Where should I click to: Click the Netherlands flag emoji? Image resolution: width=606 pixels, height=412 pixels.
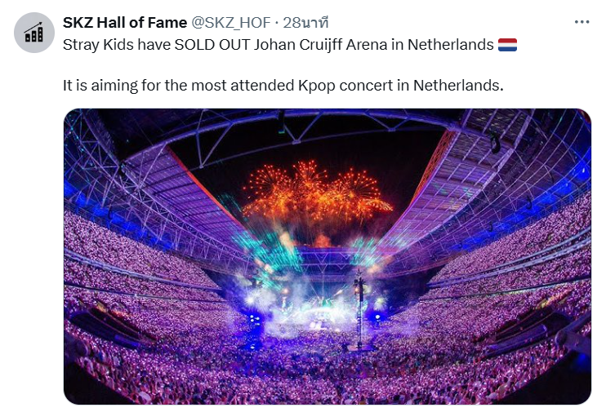(x=507, y=45)
